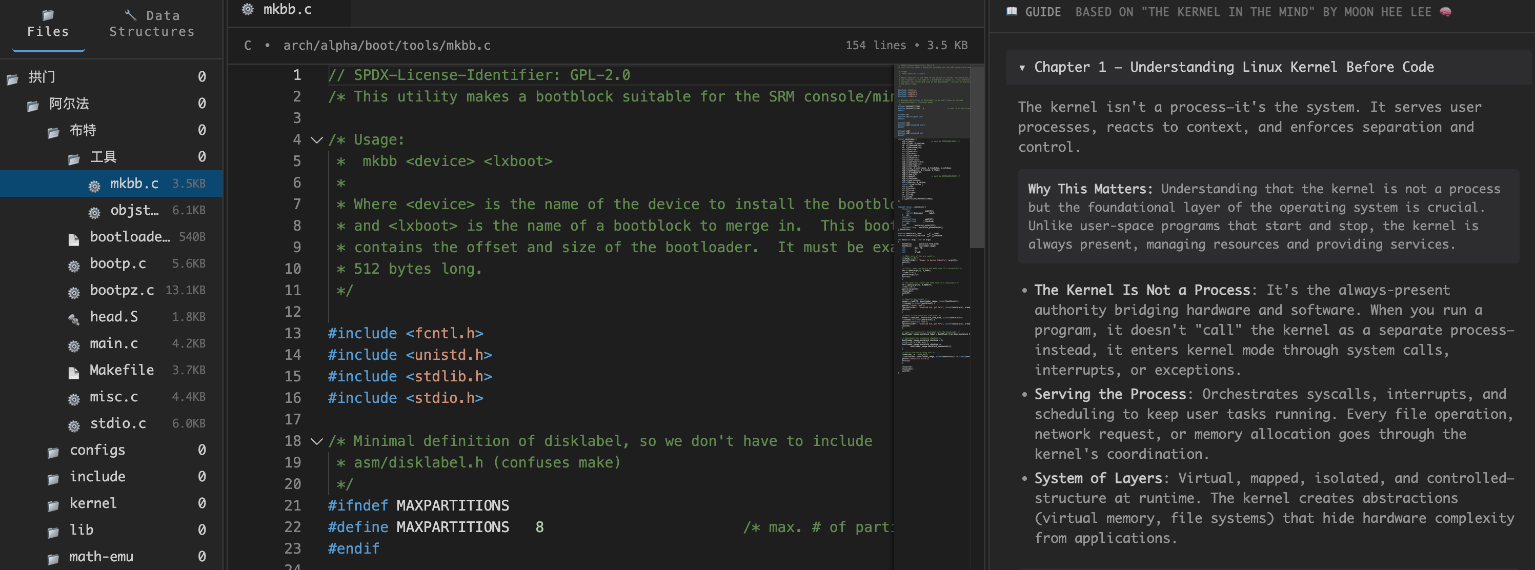This screenshot has height=570, width=1535.
Task: Open bootpz.c from the file tree
Action: 122,290
